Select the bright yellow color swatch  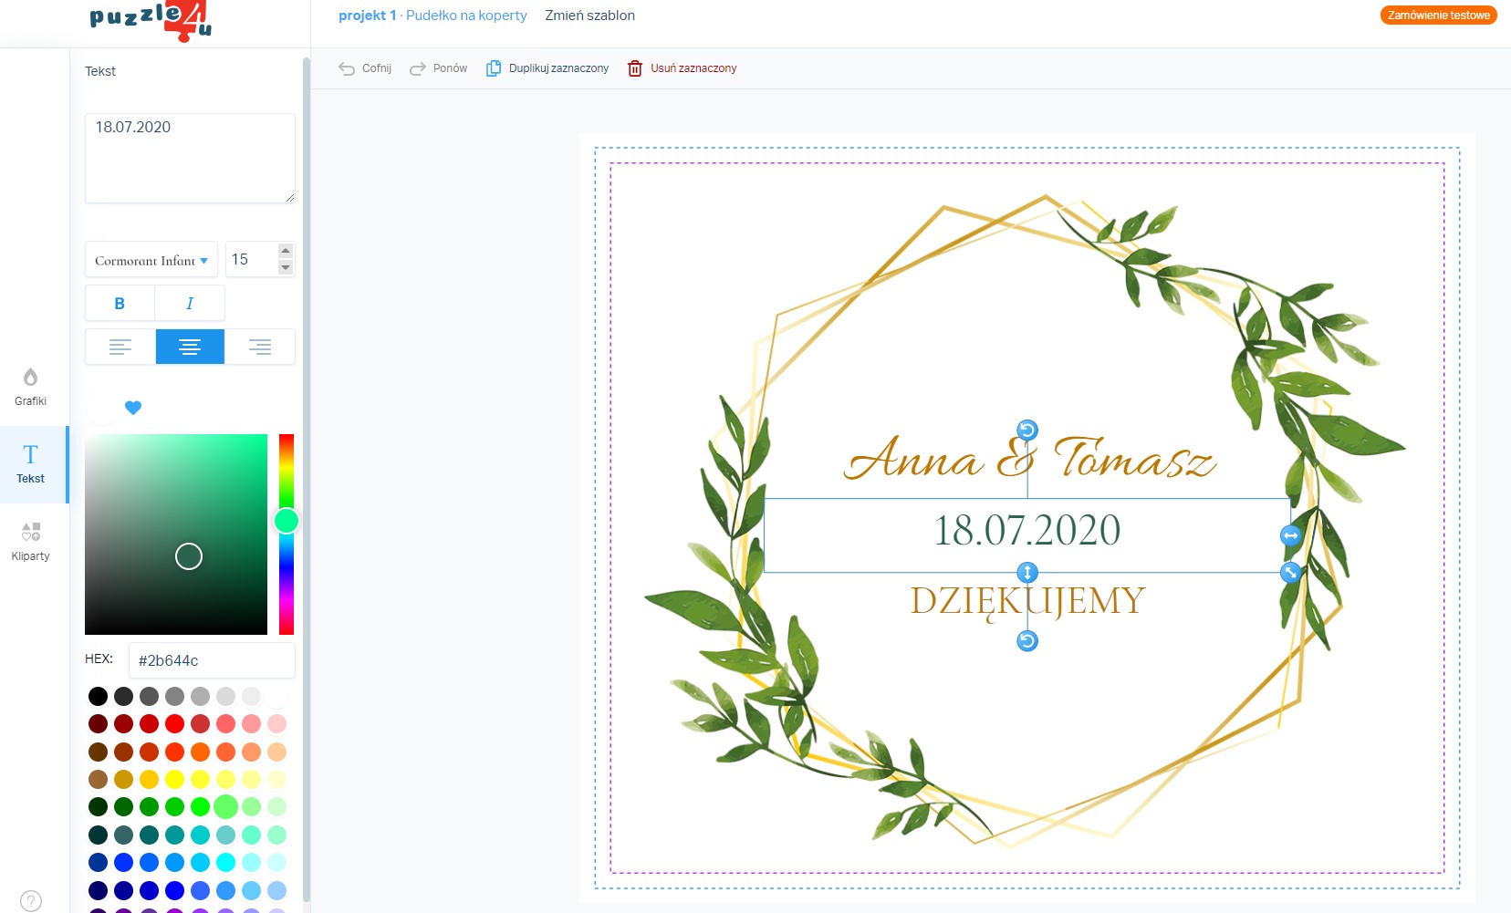[x=174, y=780]
